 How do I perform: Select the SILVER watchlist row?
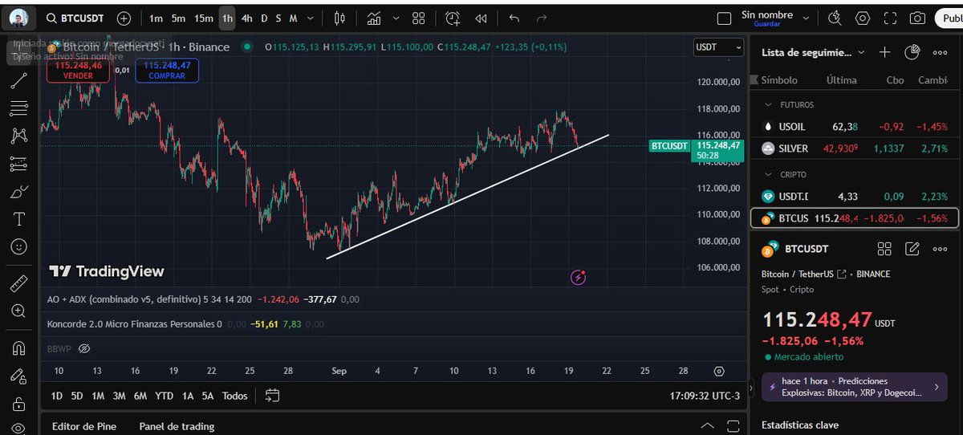(855, 148)
